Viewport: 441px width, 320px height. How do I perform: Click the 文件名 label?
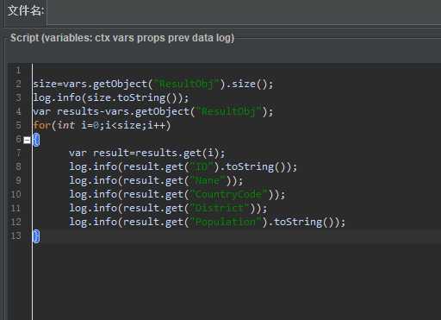[x=26, y=11]
